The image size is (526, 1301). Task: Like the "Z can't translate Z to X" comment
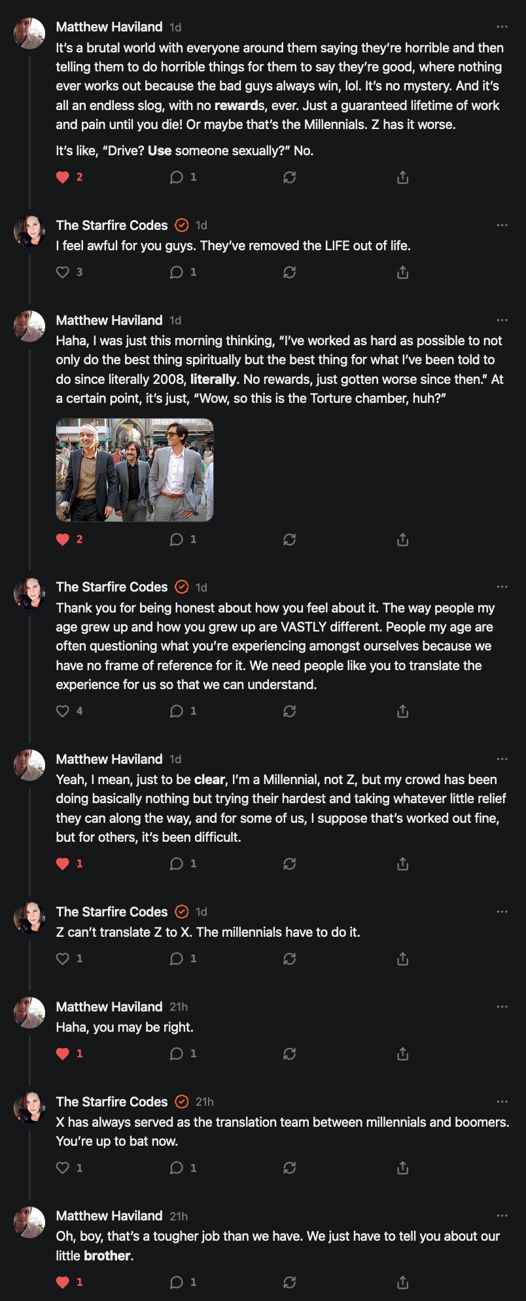63,958
